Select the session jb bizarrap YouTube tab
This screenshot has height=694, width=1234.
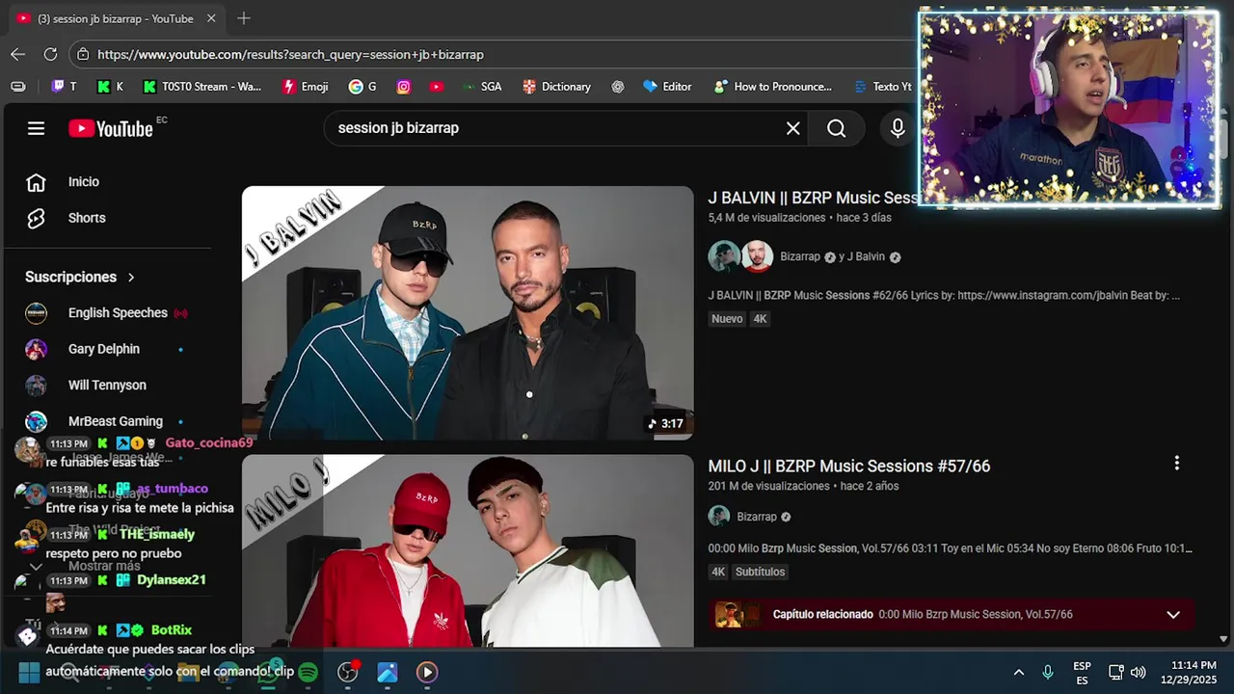116,18
